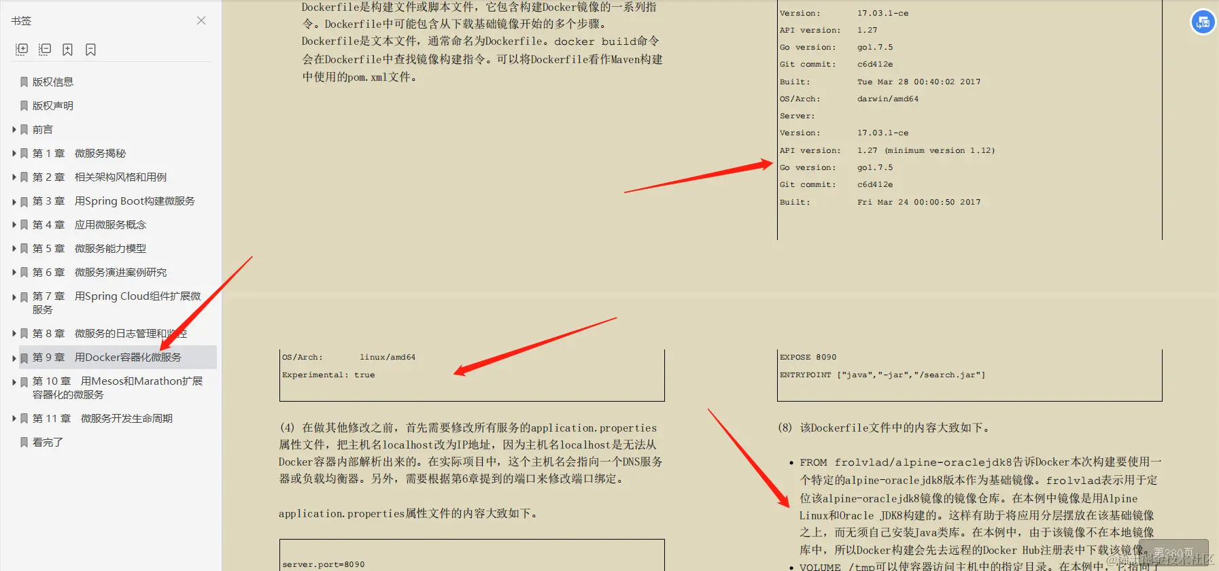Image resolution: width=1219 pixels, height=571 pixels.
Task: Click bookmark icon beside 第 5 章
Action: (x=24, y=249)
